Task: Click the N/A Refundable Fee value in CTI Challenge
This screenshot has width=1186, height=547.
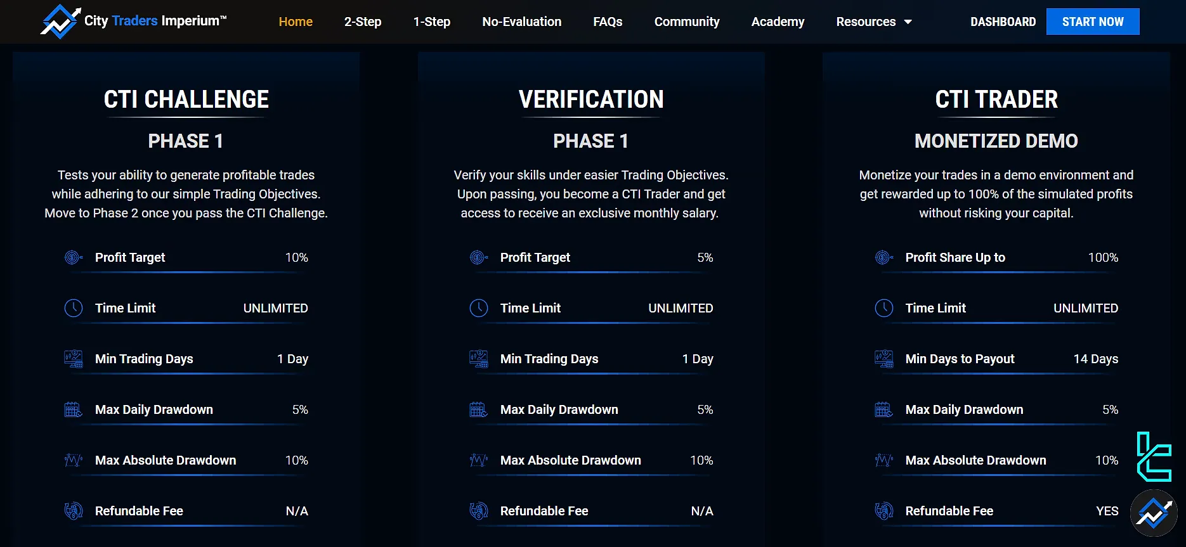Action: pos(297,511)
